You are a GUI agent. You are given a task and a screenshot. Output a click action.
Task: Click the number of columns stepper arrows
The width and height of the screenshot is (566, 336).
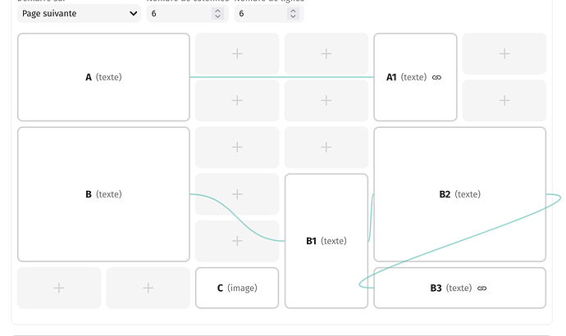click(217, 13)
